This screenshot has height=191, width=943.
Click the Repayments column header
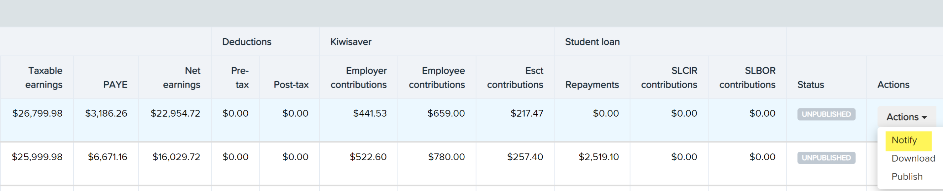pos(592,85)
